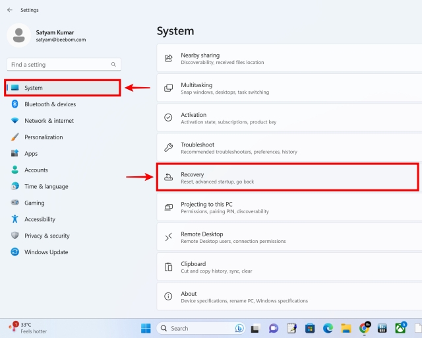Open Network & internet settings
The image size is (422, 338).
coord(63,121)
